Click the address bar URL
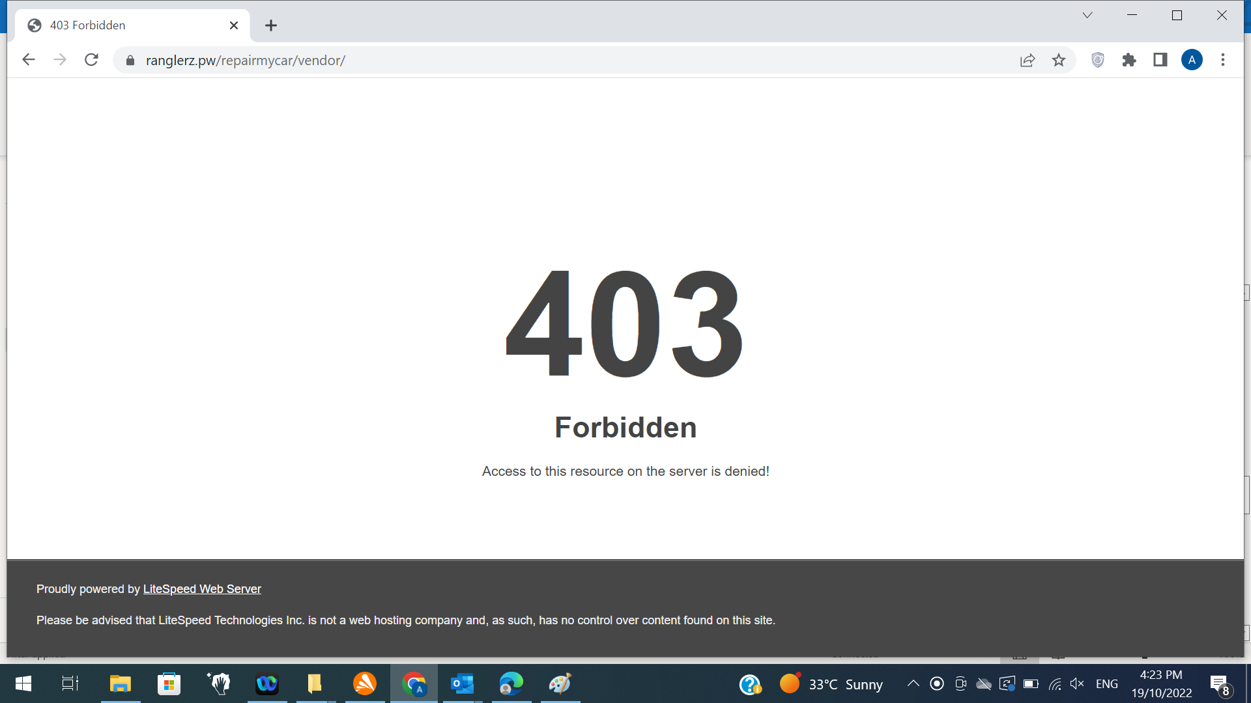The height and width of the screenshot is (703, 1251). [245, 61]
